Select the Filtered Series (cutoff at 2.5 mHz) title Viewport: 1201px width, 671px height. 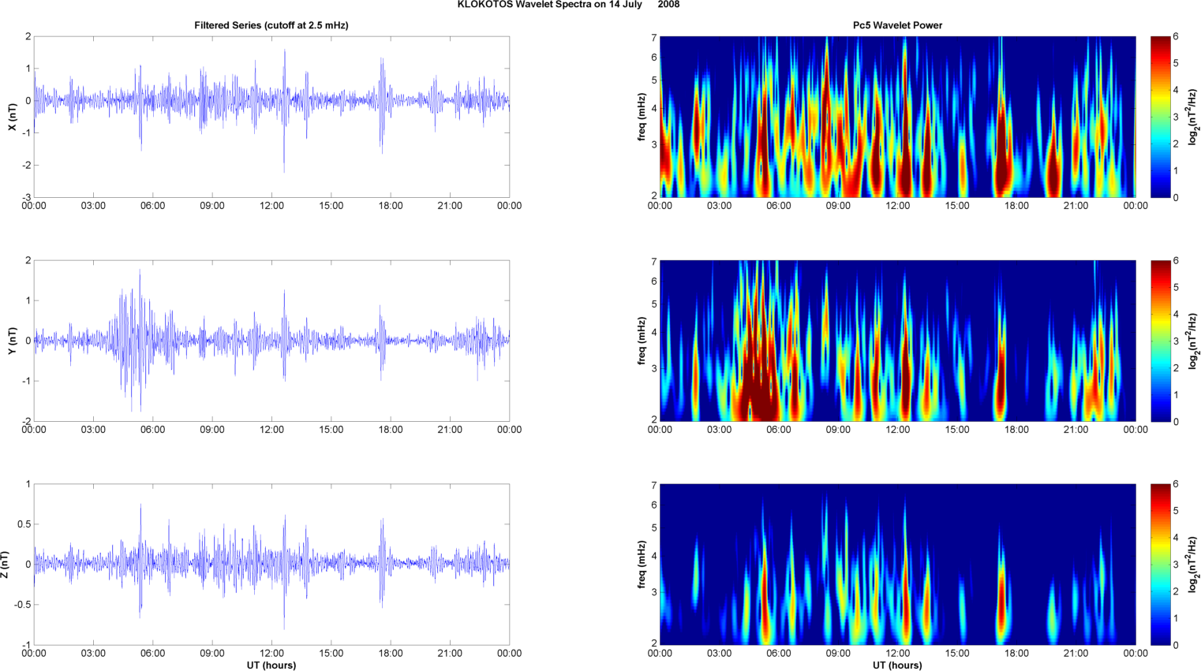point(271,25)
